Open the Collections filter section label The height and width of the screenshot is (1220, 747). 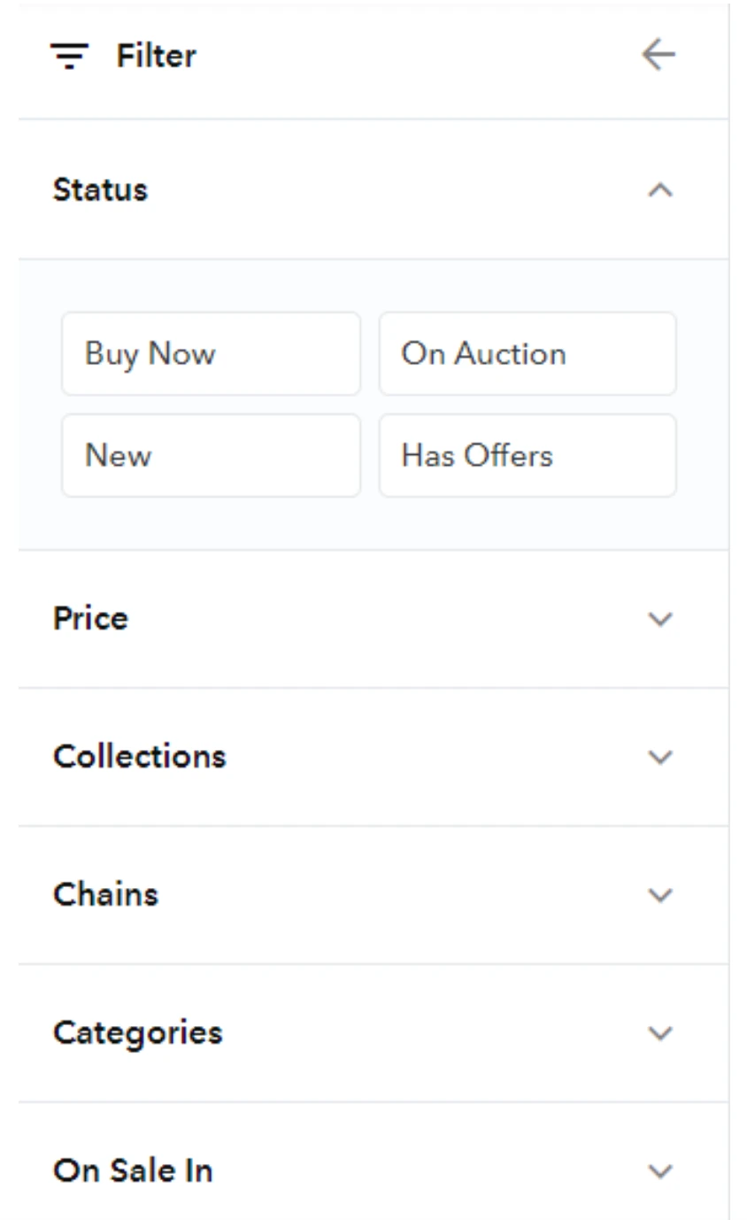pyautogui.click(x=140, y=756)
